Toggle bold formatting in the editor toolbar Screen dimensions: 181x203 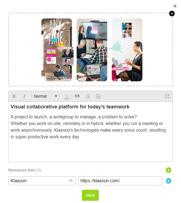point(14,96)
